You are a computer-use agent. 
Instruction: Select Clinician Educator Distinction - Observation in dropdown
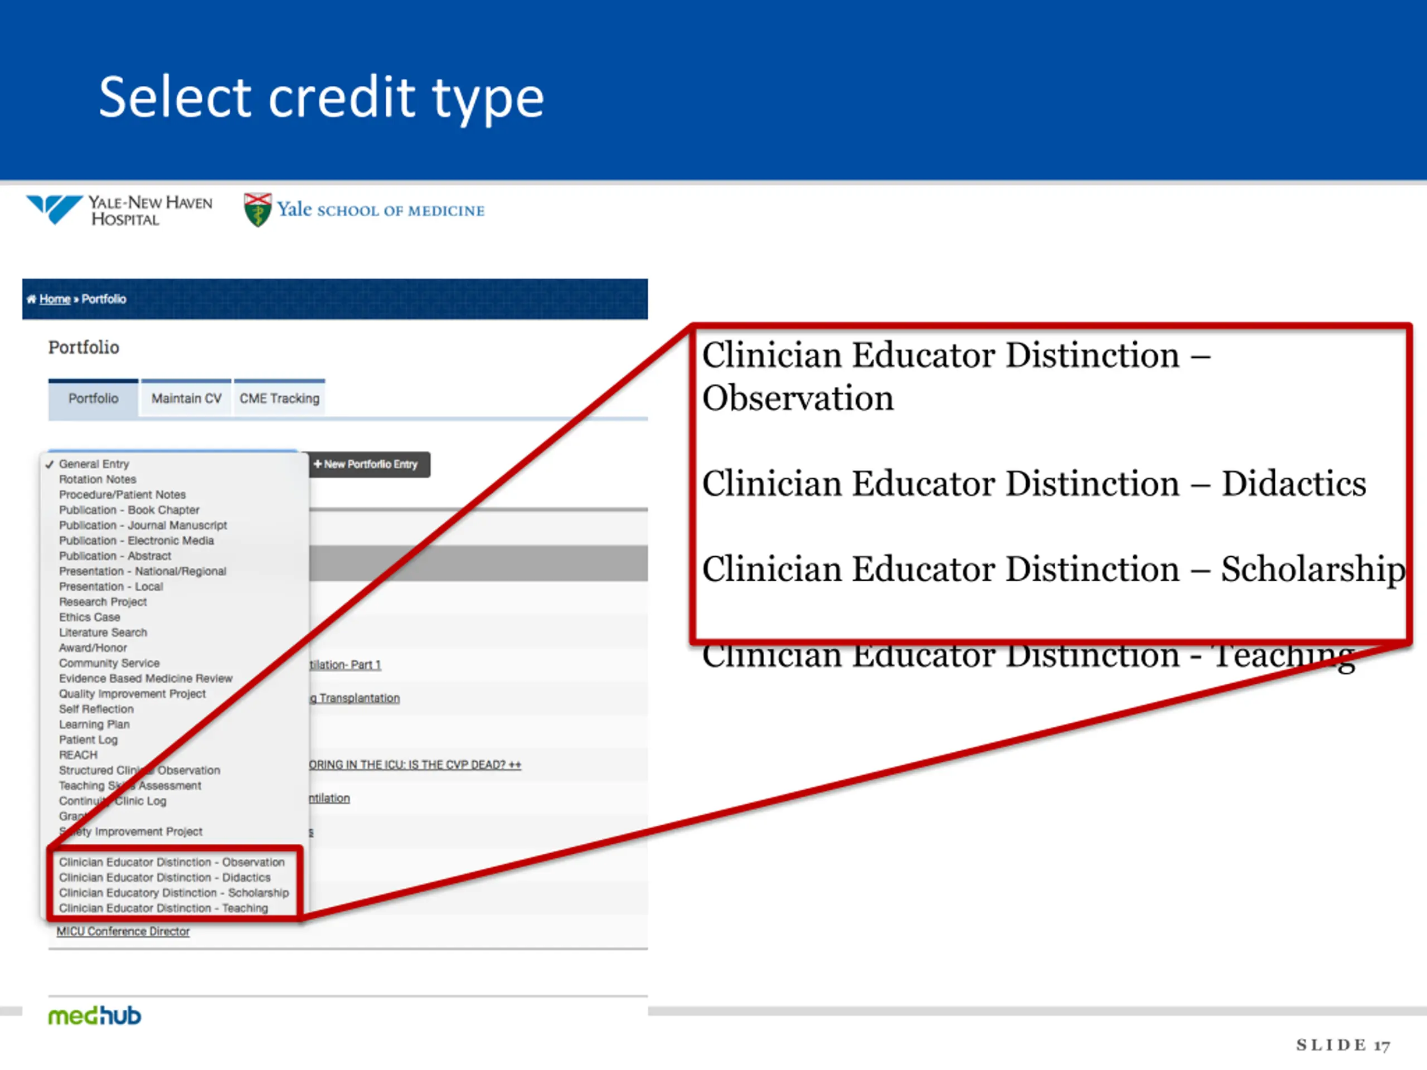point(172,863)
